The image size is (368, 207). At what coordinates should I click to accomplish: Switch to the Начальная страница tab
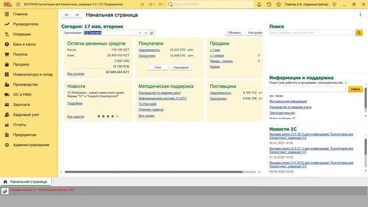click(x=25, y=182)
